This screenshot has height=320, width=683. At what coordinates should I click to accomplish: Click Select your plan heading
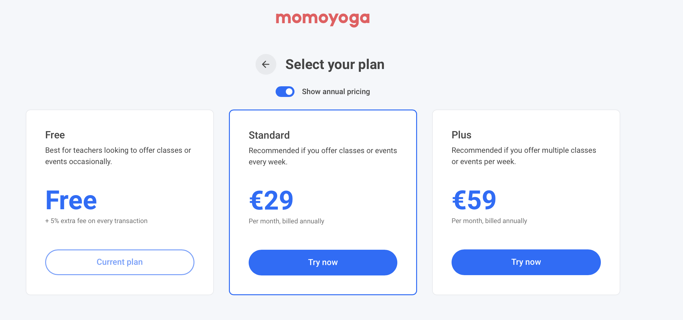(335, 64)
